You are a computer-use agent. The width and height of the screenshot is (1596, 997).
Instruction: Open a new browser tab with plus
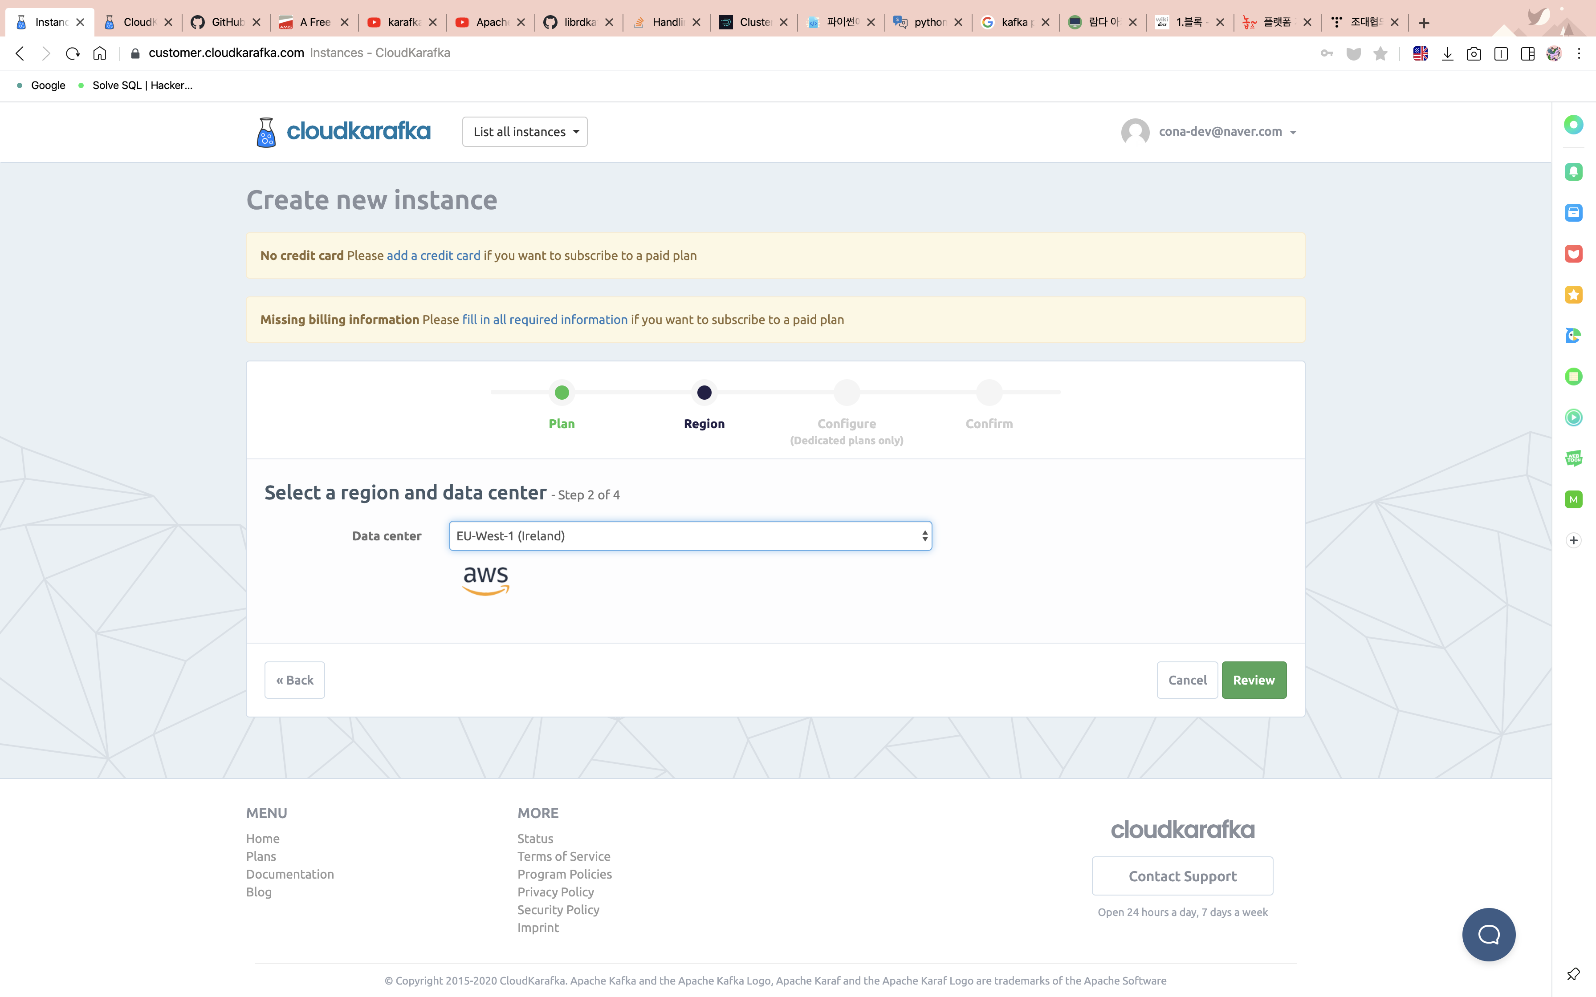[x=1424, y=23]
